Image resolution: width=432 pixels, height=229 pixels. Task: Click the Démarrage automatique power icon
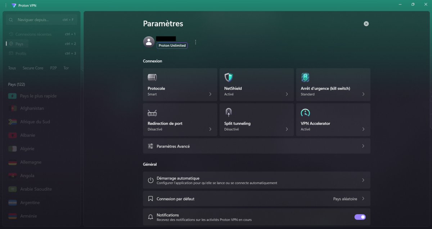150,180
